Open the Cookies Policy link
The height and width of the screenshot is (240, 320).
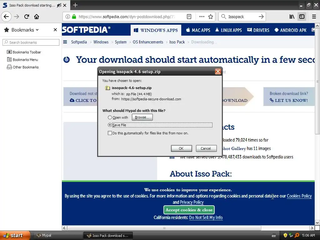pos(299,196)
